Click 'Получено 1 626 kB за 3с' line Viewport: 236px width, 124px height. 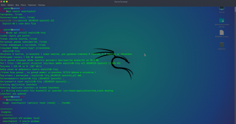21,66
